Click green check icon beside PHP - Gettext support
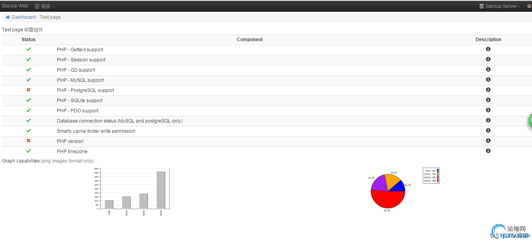 [28, 49]
